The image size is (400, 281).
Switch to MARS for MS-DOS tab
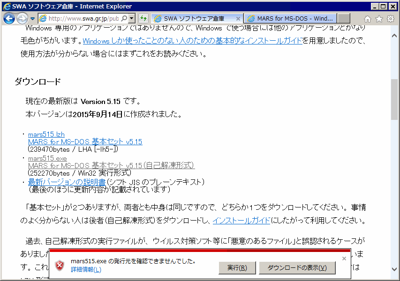pos(291,19)
